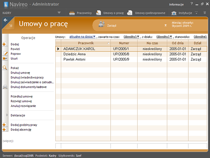Click the Popraw pencil icon

pos(5,54)
